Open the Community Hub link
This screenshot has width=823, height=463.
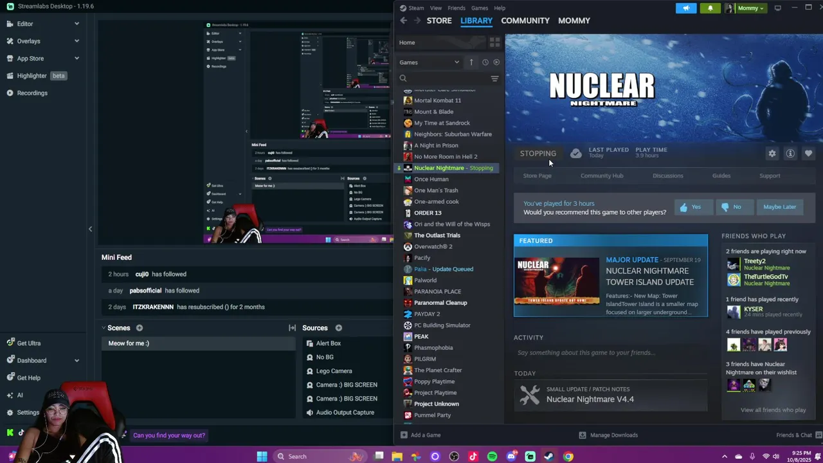602,176
